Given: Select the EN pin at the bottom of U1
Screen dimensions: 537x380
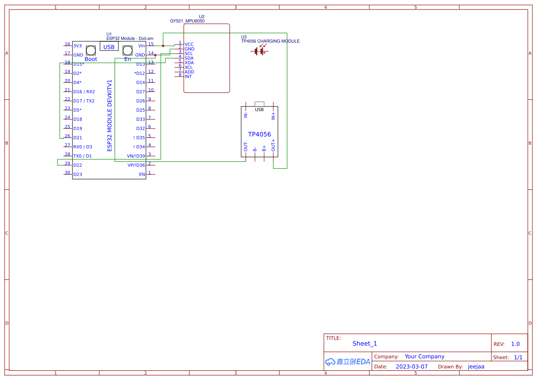Looking at the screenshot, I should pyautogui.click(x=143, y=174).
